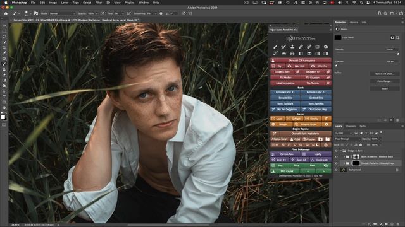Open the brush settings panel icon
This screenshot has height=227, width=405.
[x=36, y=13]
